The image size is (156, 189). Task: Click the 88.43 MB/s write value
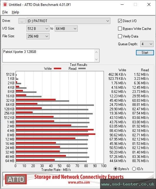(118, 131)
